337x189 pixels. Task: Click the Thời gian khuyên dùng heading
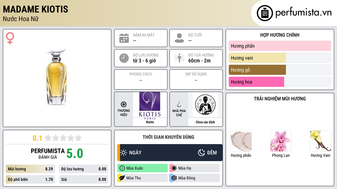(x=168, y=137)
